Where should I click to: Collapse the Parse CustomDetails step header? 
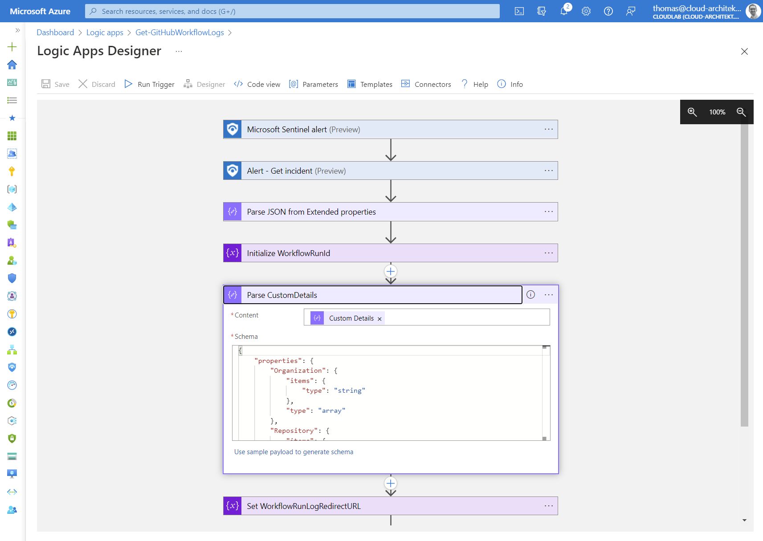(x=372, y=295)
